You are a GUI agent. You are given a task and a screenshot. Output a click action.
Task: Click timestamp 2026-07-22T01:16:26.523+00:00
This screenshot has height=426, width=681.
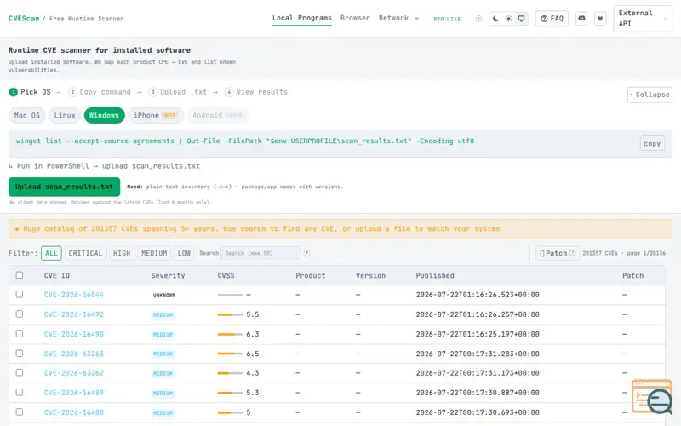pyautogui.click(x=478, y=295)
